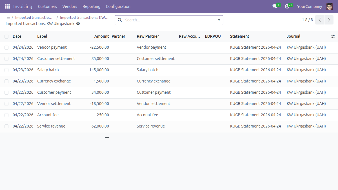338x190 pixels.
Task: Go to the previous page arrow
Action: pos(320,20)
